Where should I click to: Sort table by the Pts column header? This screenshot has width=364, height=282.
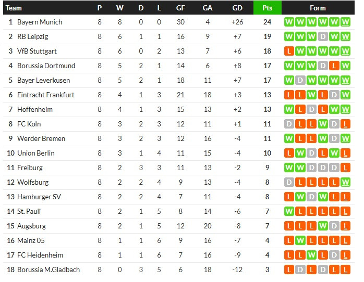pyautogui.click(x=267, y=8)
